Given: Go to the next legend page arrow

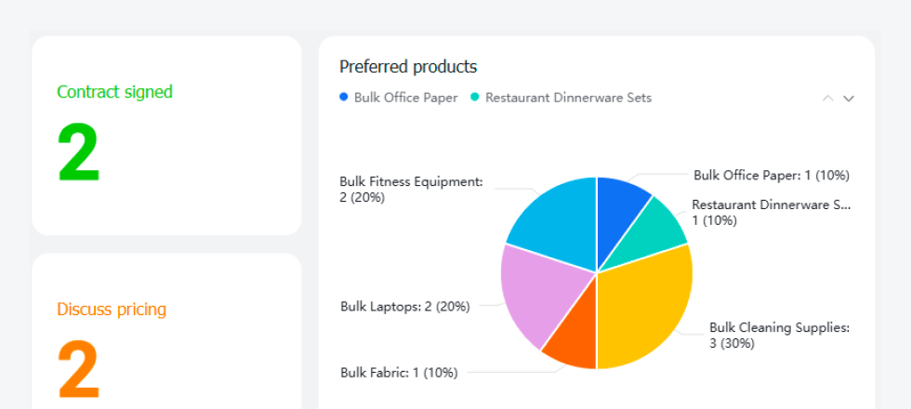Looking at the screenshot, I should click(x=848, y=99).
